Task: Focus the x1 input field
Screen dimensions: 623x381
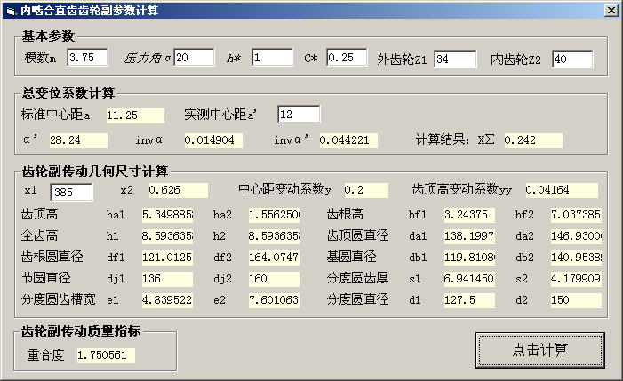Action: tap(71, 193)
